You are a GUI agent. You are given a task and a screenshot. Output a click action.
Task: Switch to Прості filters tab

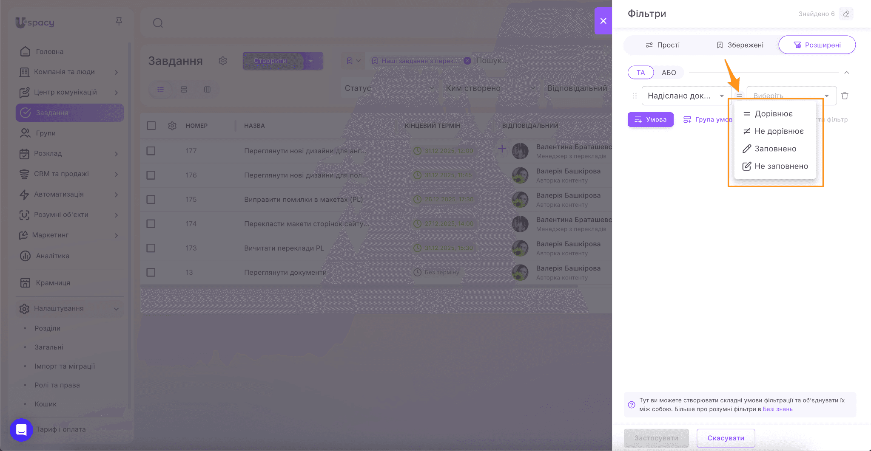pyautogui.click(x=663, y=45)
